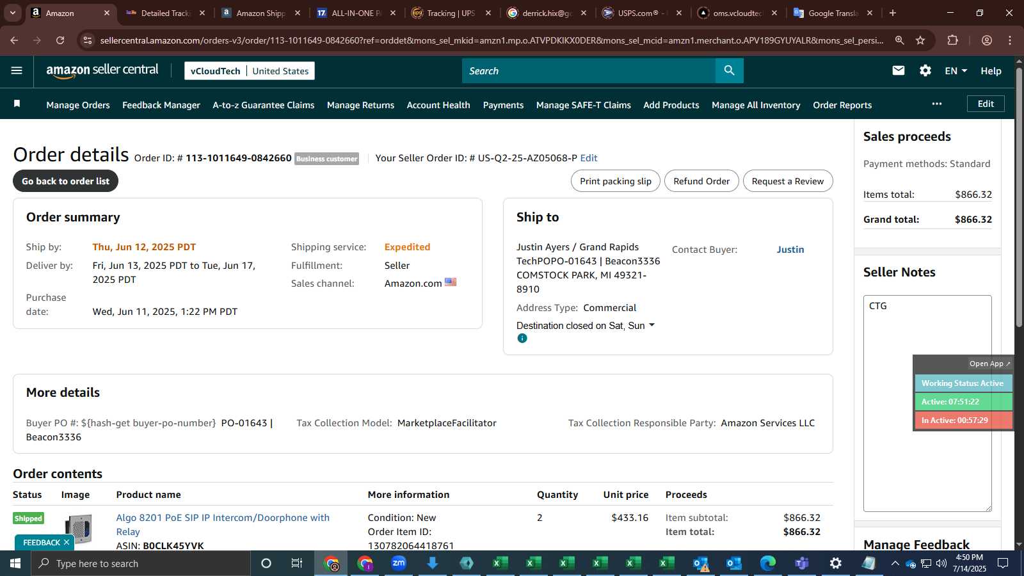Viewport: 1024px width, 576px height.
Task: Switch to USPS.com browser tab
Action: 641,13
